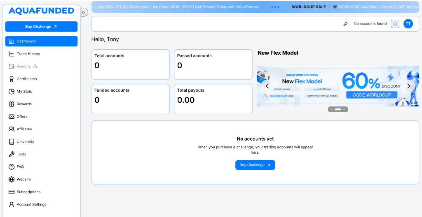Open notifications via the bell icon
This screenshot has width=422, height=217.
pos(395,24)
